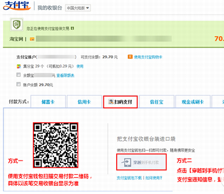The image size is (224, 194).
Task: Click 可支付余额: 29.70 元 text
Action: (99, 57)
